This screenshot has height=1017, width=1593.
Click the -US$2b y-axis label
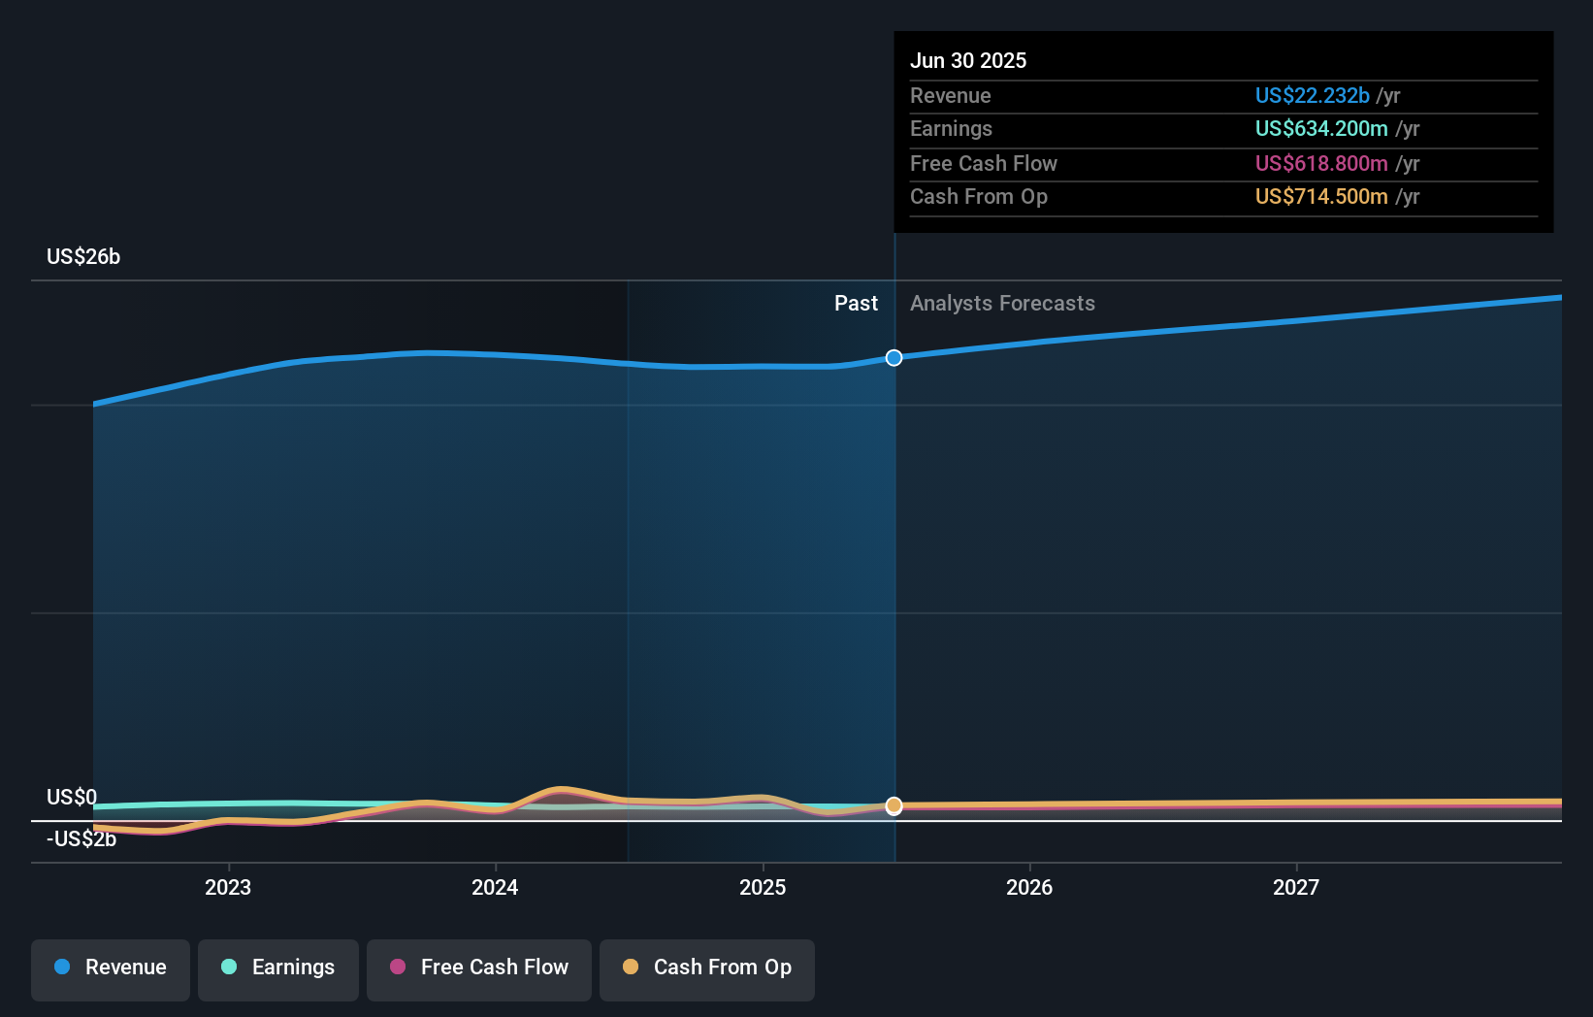click(81, 838)
